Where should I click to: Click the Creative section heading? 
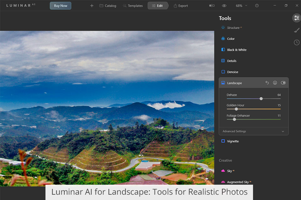click(x=225, y=160)
